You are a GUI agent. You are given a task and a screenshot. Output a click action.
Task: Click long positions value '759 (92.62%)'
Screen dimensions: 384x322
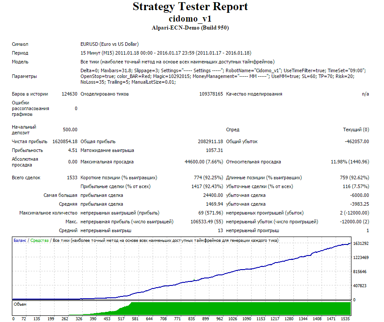(355, 178)
